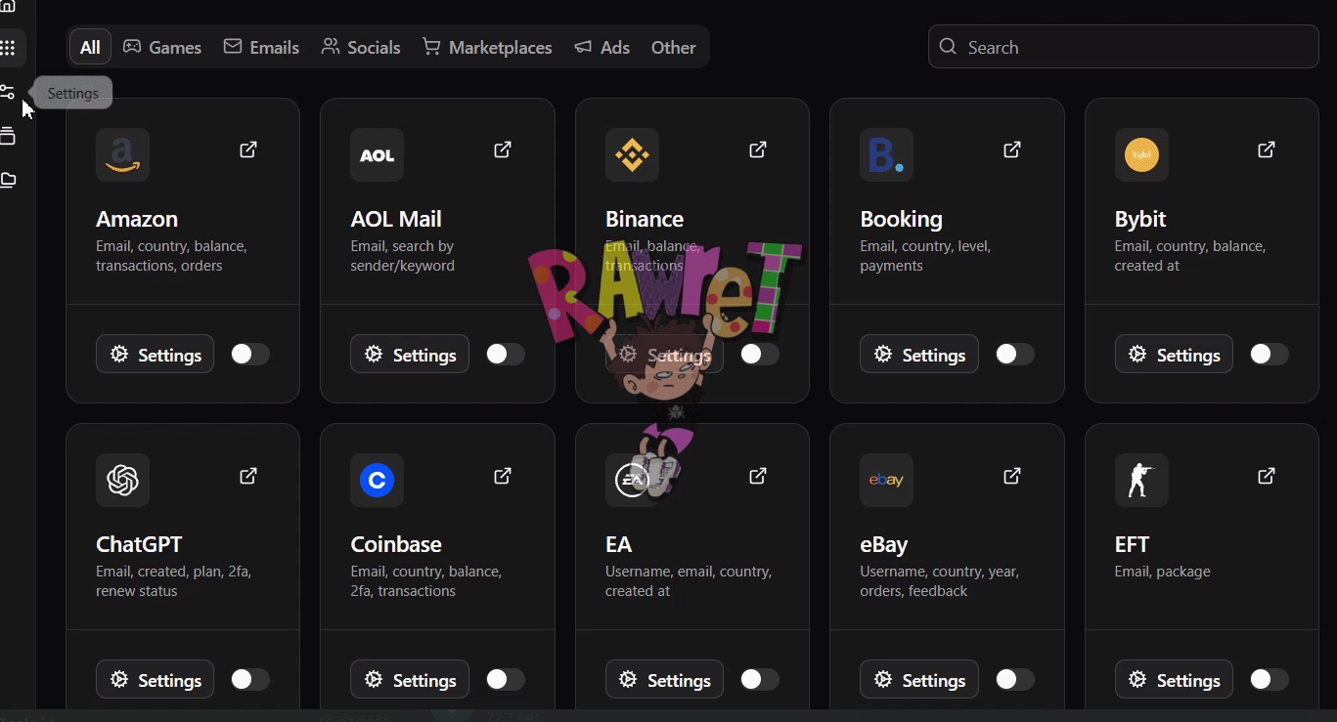The image size is (1337, 722).
Task: Select the Marketplaces tab
Action: (x=487, y=47)
